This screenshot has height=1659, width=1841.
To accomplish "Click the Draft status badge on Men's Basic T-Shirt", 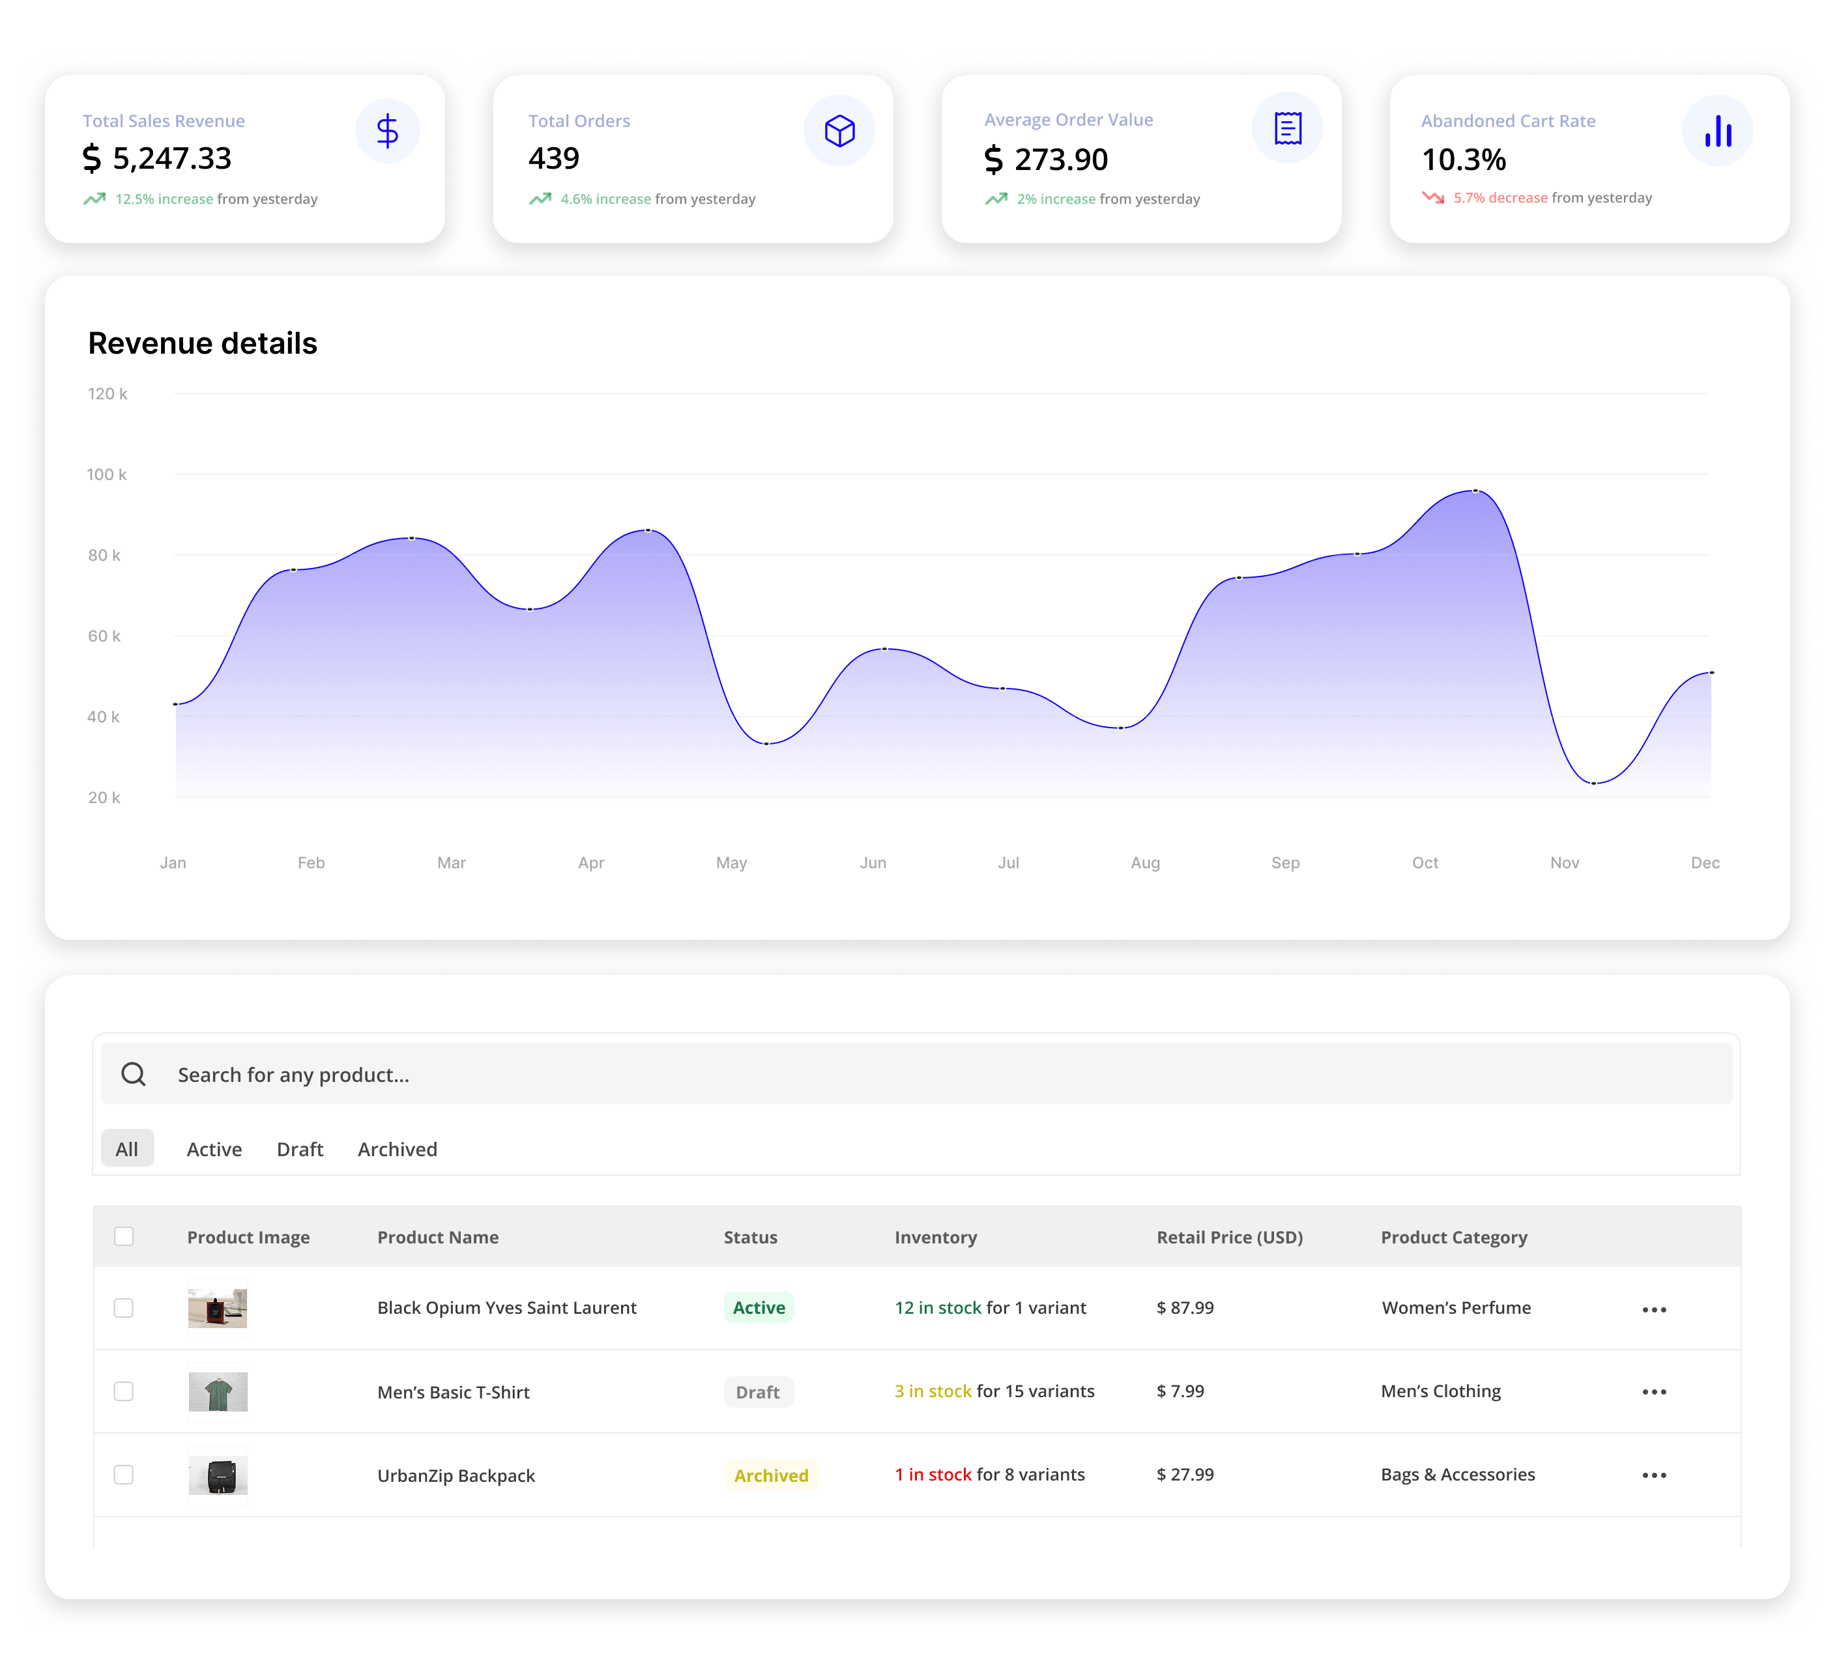I will click(758, 1392).
